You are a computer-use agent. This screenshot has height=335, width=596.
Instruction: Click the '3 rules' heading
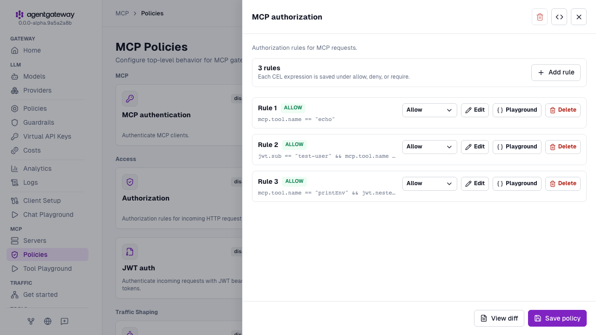pyautogui.click(x=269, y=68)
